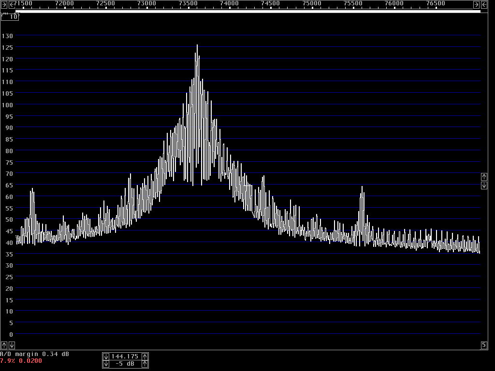This screenshot has width=495, height=371.
Task: Click the box labeled 5 at bottom-right
Action: (484, 345)
